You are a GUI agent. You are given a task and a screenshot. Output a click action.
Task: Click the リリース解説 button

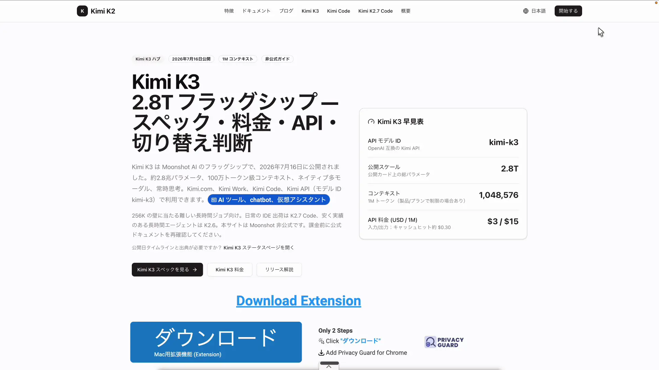279,270
